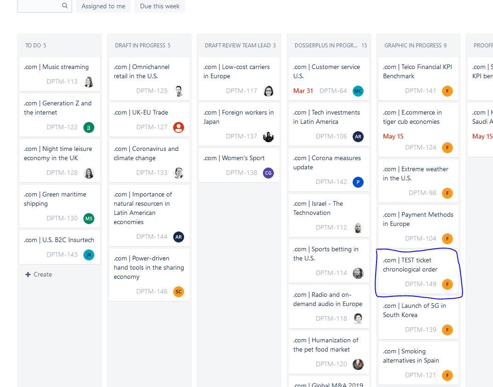Open Coronavirus and climate change card

(149, 161)
